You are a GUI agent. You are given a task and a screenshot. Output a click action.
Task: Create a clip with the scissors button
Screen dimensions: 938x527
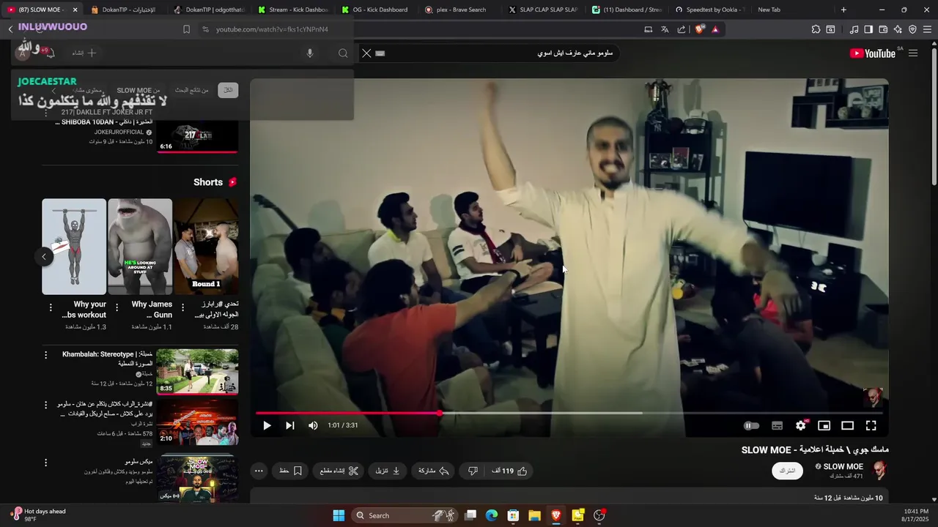tap(339, 471)
